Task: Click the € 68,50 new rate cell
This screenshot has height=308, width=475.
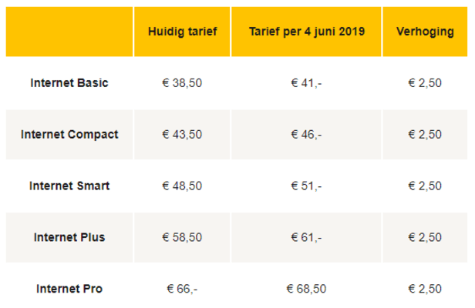Action: (x=306, y=289)
